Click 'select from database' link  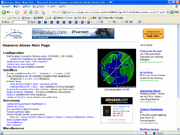click(x=22, y=59)
